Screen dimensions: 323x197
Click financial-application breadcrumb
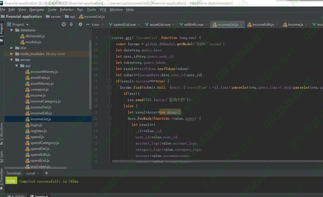[x=21, y=16]
